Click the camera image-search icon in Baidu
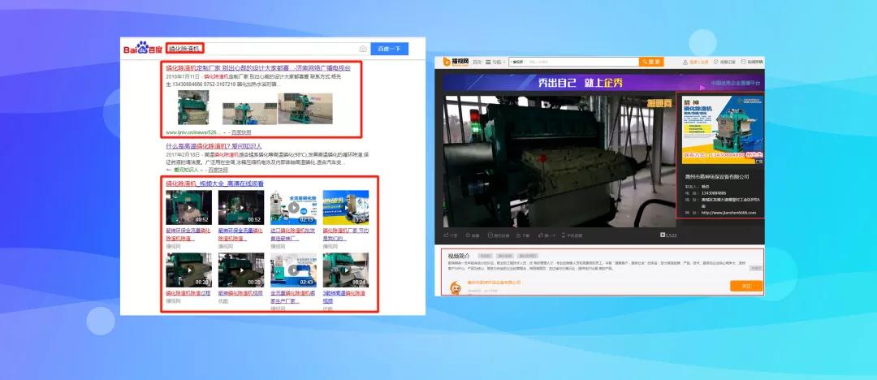The width and height of the screenshot is (877, 380). (x=363, y=49)
